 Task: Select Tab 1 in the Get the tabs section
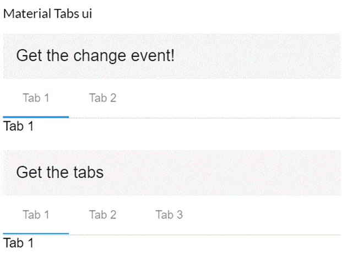tap(36, 214)
